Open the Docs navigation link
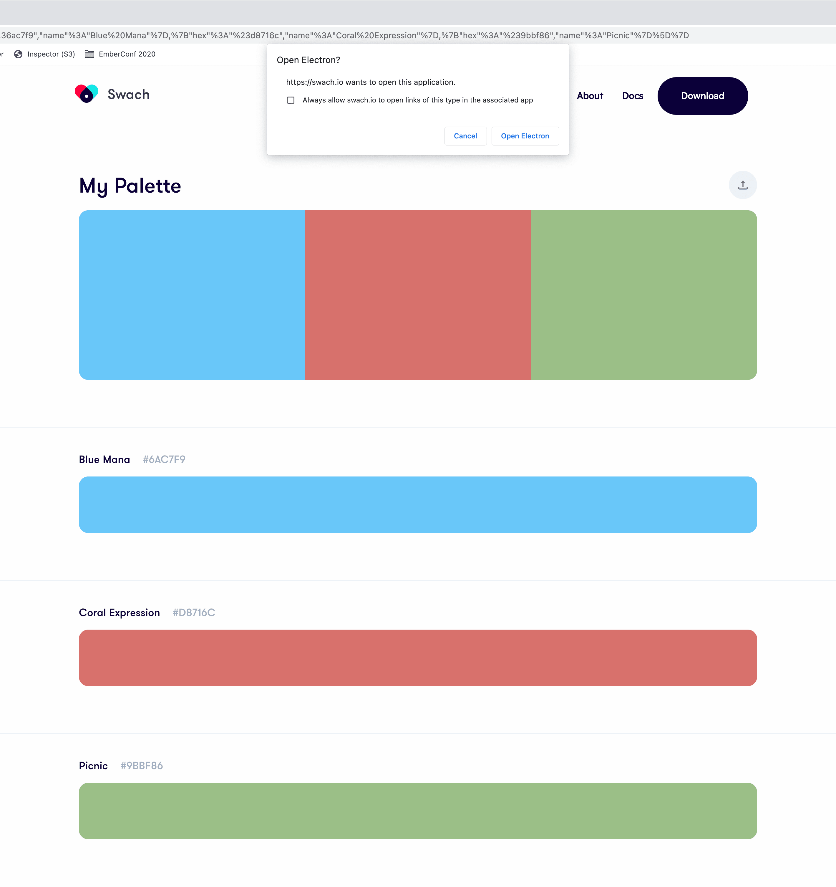The image size is (836, 887). [632, 96]
